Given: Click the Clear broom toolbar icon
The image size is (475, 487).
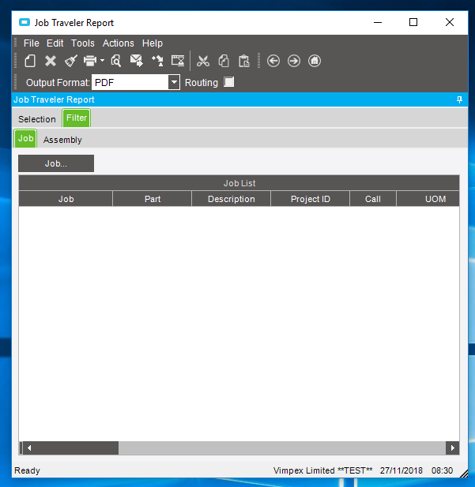Looking at the screenshot, I should (71, 61).
